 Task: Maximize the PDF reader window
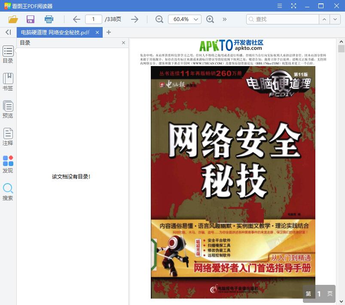point(321,6)
